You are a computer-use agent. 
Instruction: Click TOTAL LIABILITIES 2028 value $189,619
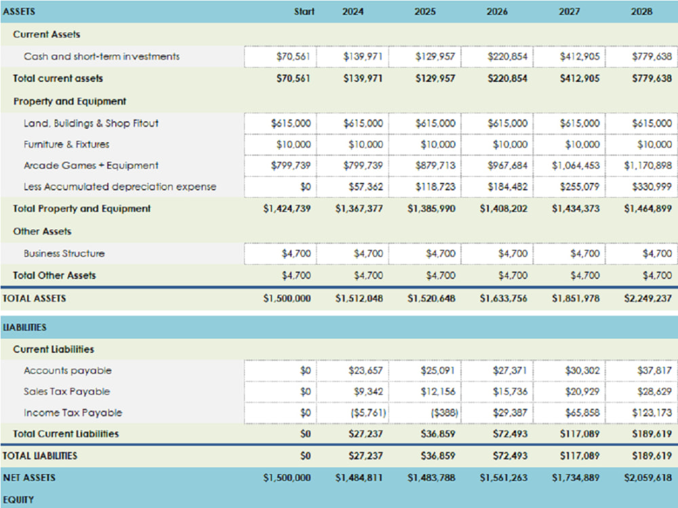(x=652, y=456)
